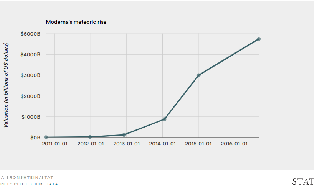Click the BRONSHTEIN/STAT credit text
Screen dimensions: 317x188
[30, 178]
